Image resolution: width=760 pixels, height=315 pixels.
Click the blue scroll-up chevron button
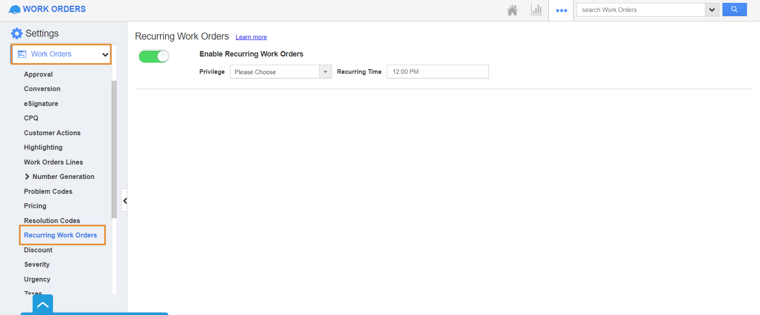[43, 305]
